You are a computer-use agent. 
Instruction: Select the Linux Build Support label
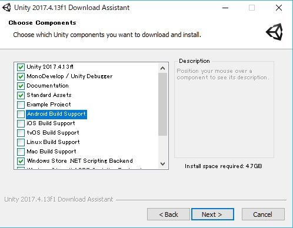[x=53, y=142]
